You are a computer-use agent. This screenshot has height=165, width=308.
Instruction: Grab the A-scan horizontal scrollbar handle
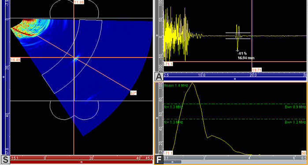coord(235,79)
